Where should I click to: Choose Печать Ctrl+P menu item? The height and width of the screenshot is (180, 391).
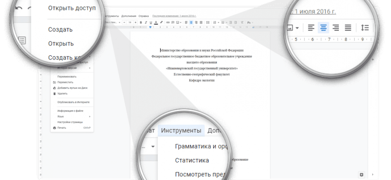pyautogui.click(x=72, y=128)
